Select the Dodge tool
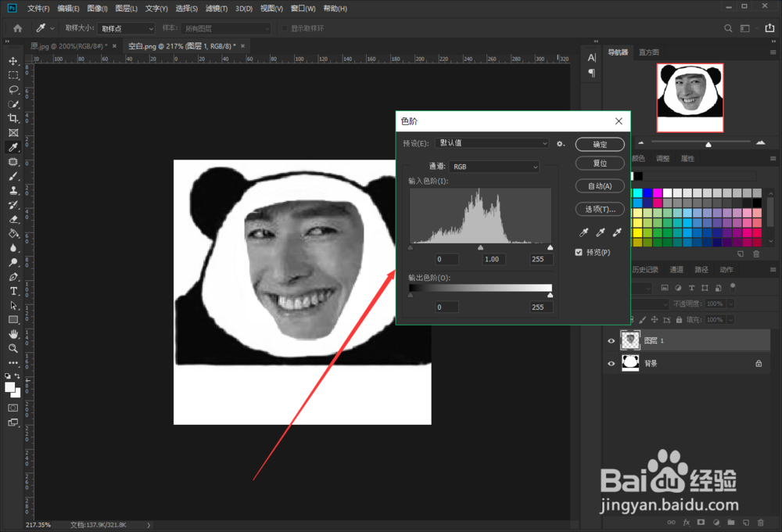The width and height of the screenshot is (782, 532). (x=13, y=263)
